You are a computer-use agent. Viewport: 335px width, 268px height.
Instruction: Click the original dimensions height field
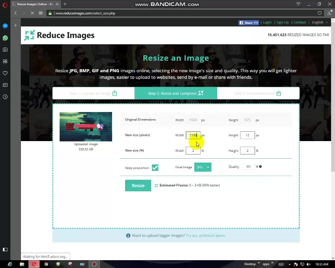(248, 120)
